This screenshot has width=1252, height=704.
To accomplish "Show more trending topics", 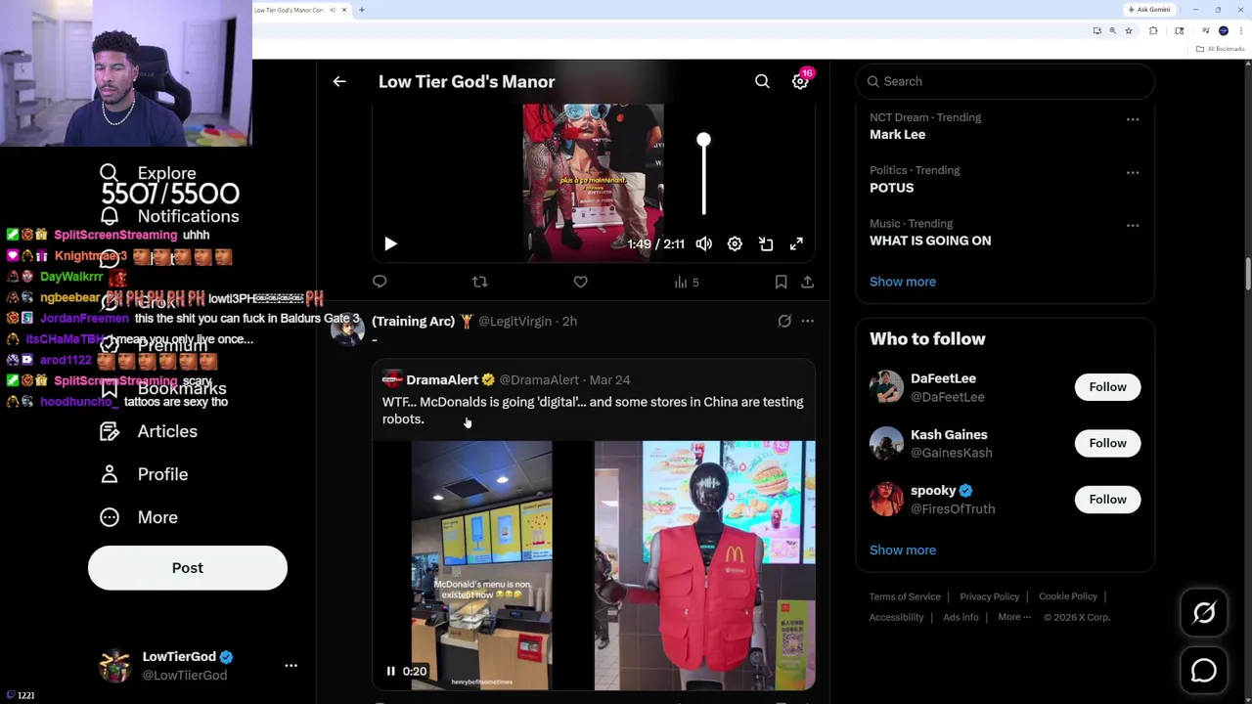I will (902, 282).
